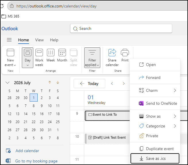The width and height of the screenshot is (188, 165).
Task: Go to previous month in mini calendar
Action: pyautogui.click(x=50, y=82)
